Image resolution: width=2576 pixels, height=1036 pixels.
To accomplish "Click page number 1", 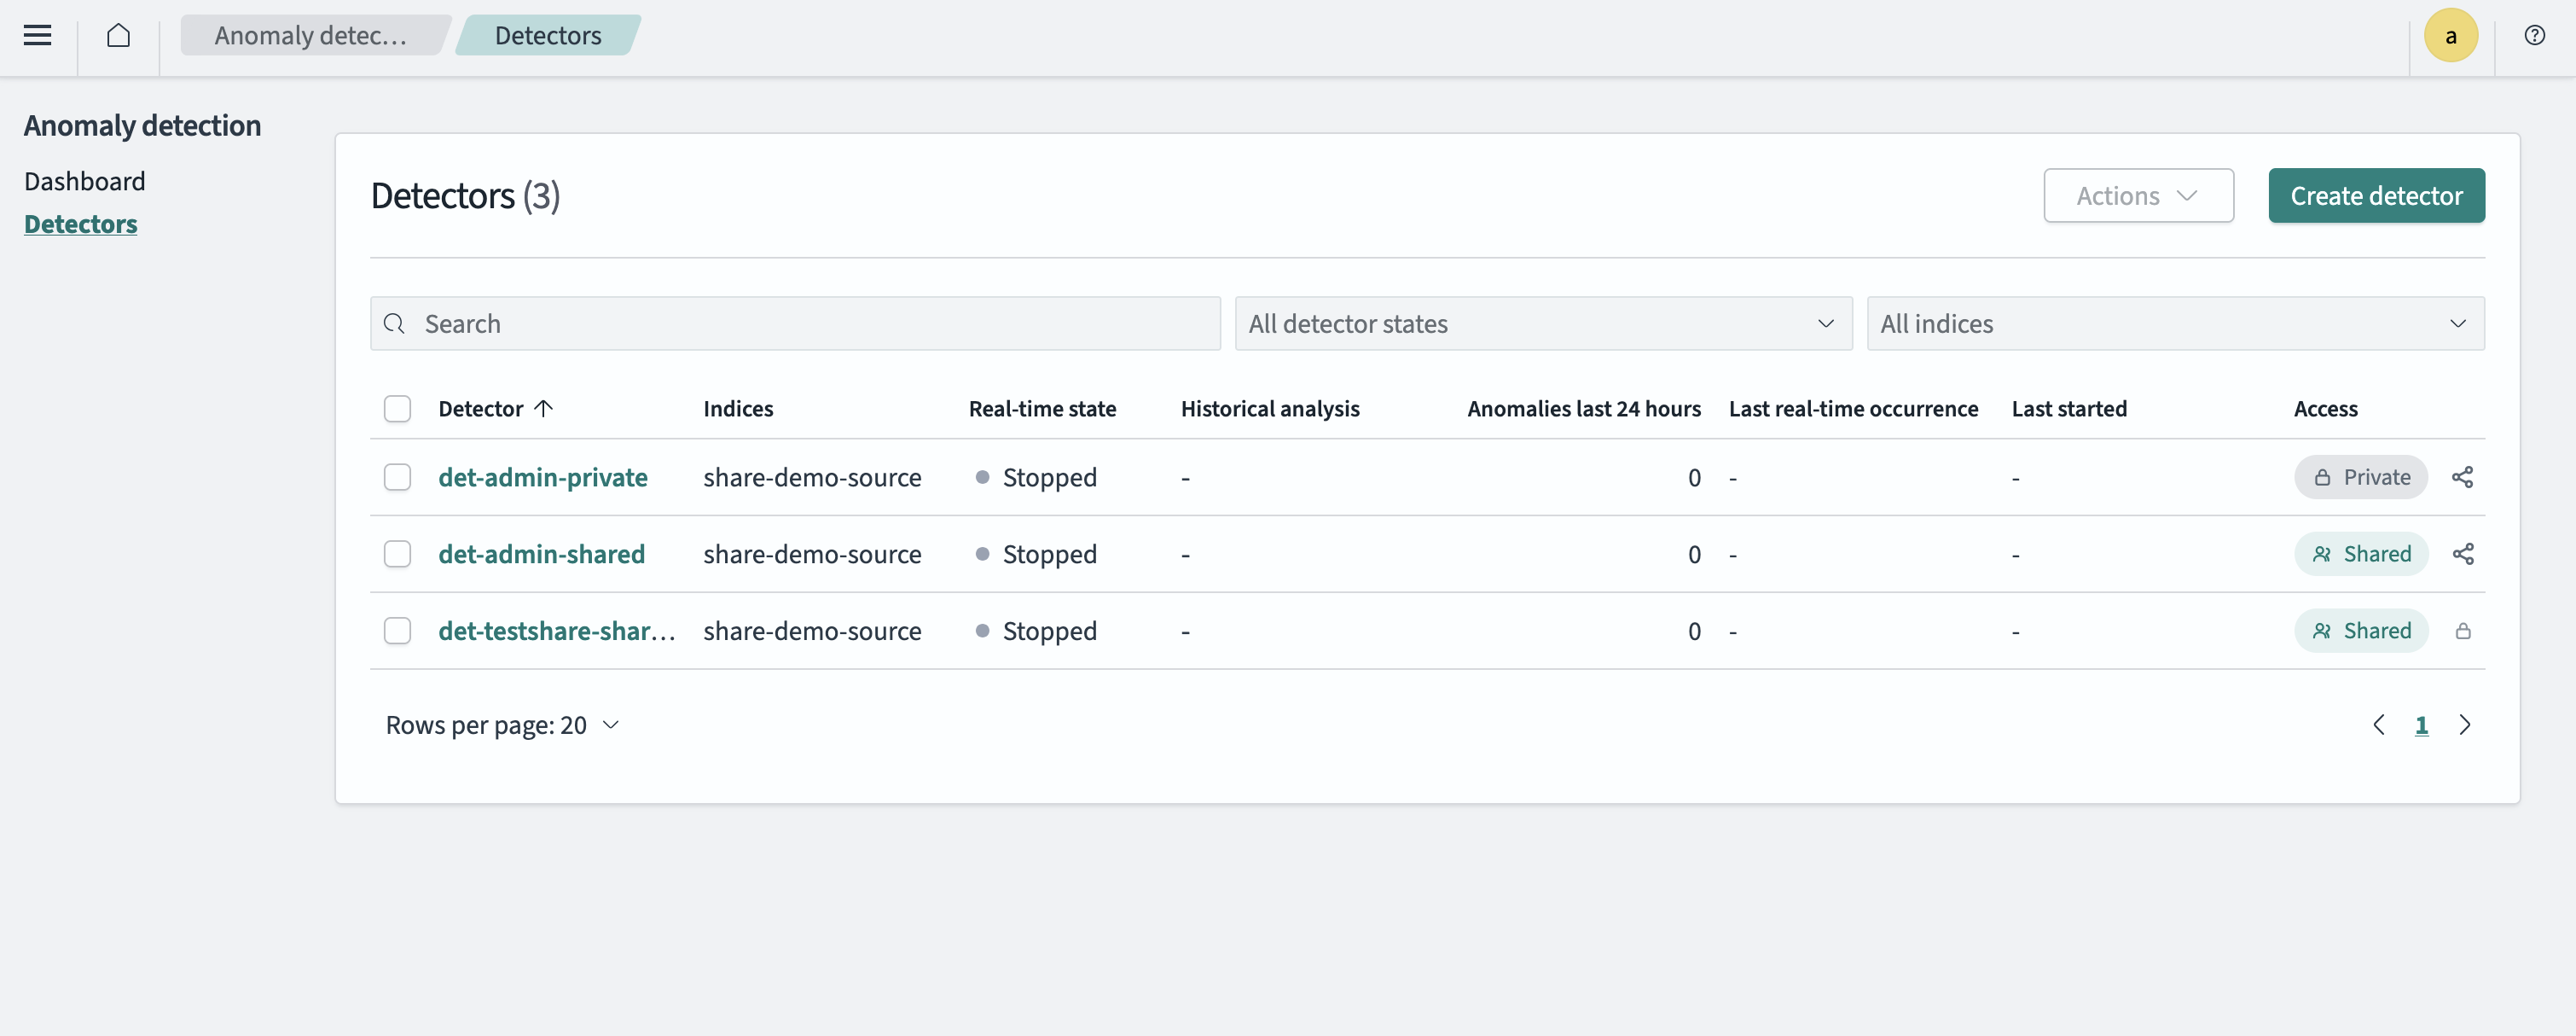I will pos(2421,725).
